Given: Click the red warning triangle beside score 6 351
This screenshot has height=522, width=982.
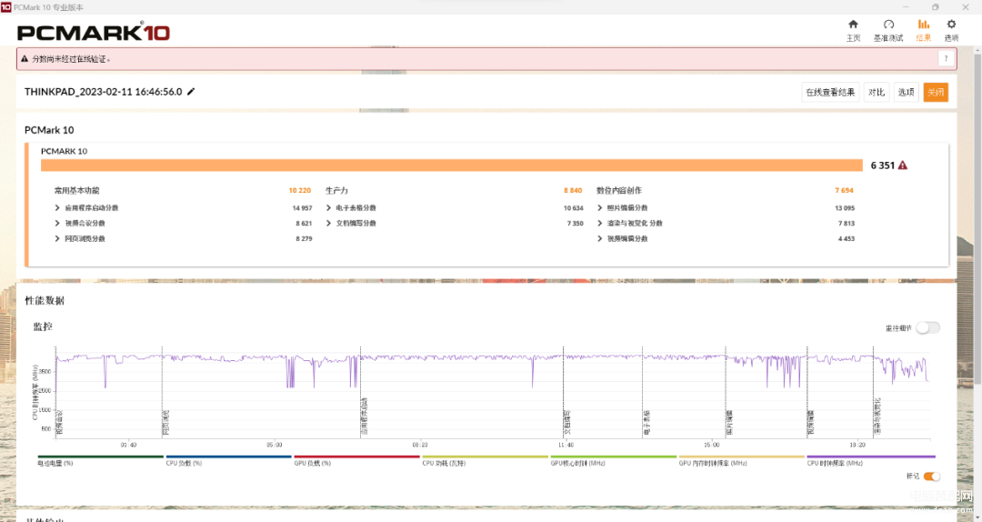Looking at the screenshot, I should click(x=903, y=166).
